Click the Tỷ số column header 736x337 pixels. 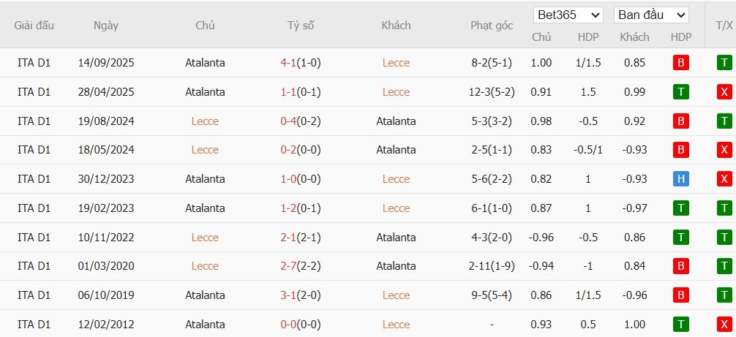[301, 25]
